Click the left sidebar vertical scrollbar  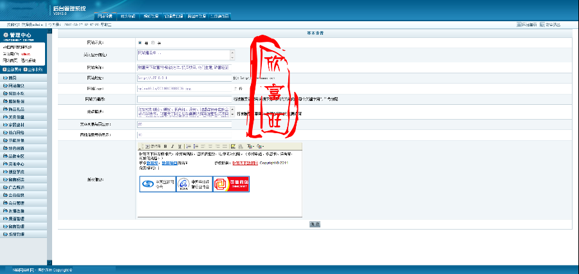[50, 148]
